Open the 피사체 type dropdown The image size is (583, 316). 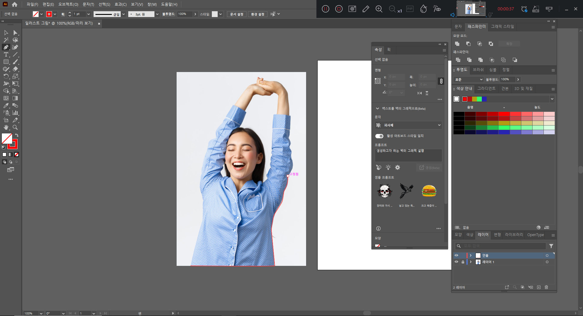tap(408, 125)
